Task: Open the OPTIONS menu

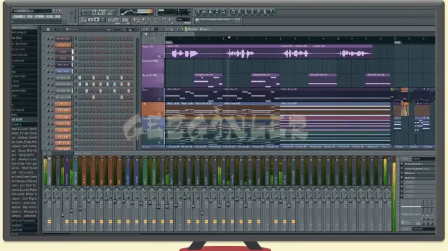Action: [x=39, y=17]
